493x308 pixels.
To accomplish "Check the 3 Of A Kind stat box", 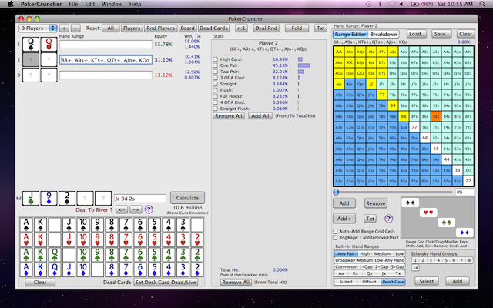I will [x=216, y=78].
